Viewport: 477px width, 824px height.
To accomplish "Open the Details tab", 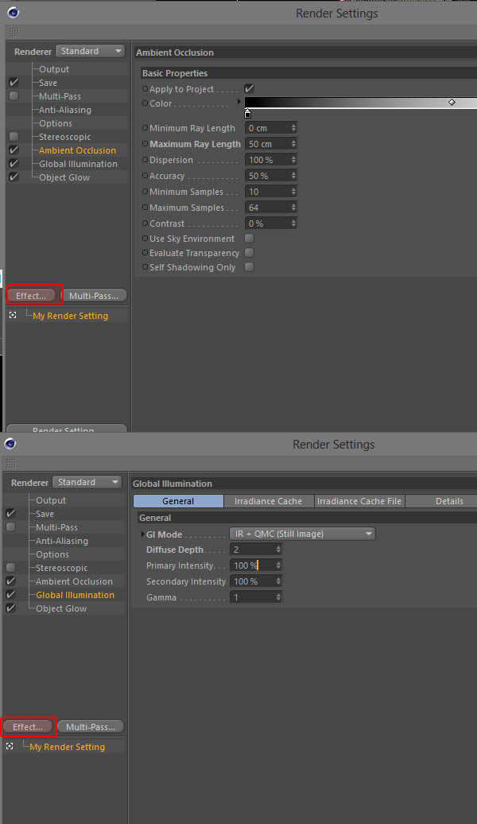I will click(x=442, y=501).
